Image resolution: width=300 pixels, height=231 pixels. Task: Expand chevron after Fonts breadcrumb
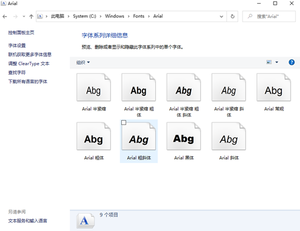coord(149,16)
